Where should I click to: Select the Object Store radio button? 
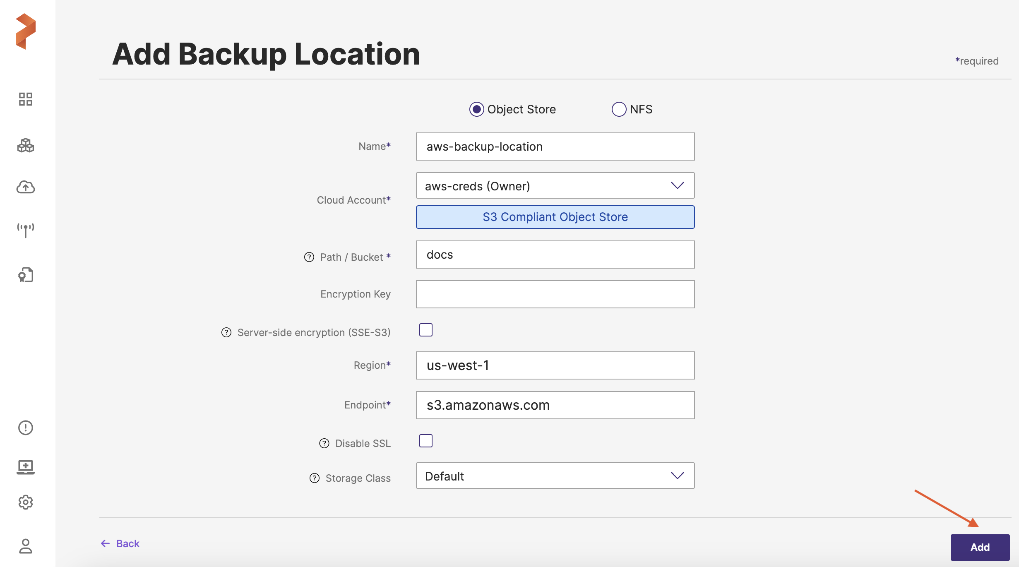(476, 109)
